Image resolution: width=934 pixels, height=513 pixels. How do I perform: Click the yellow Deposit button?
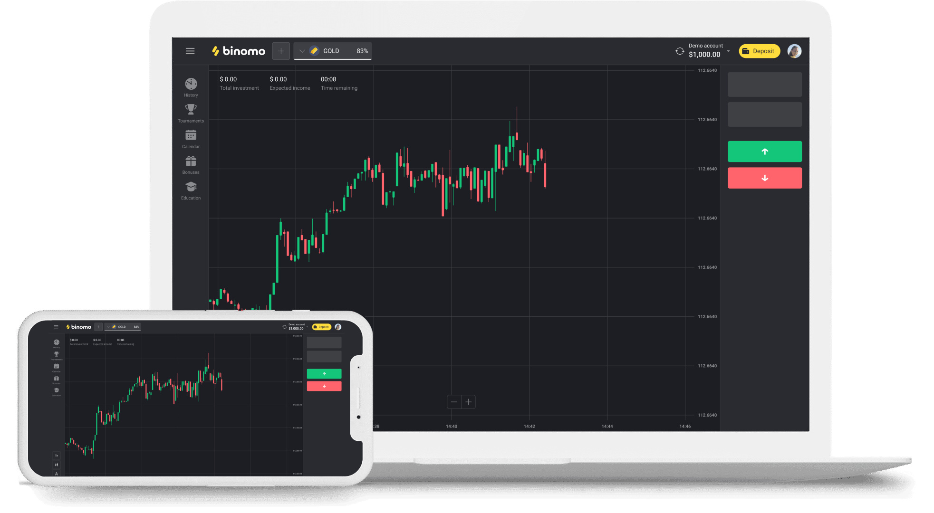click(x=759, y=51)
